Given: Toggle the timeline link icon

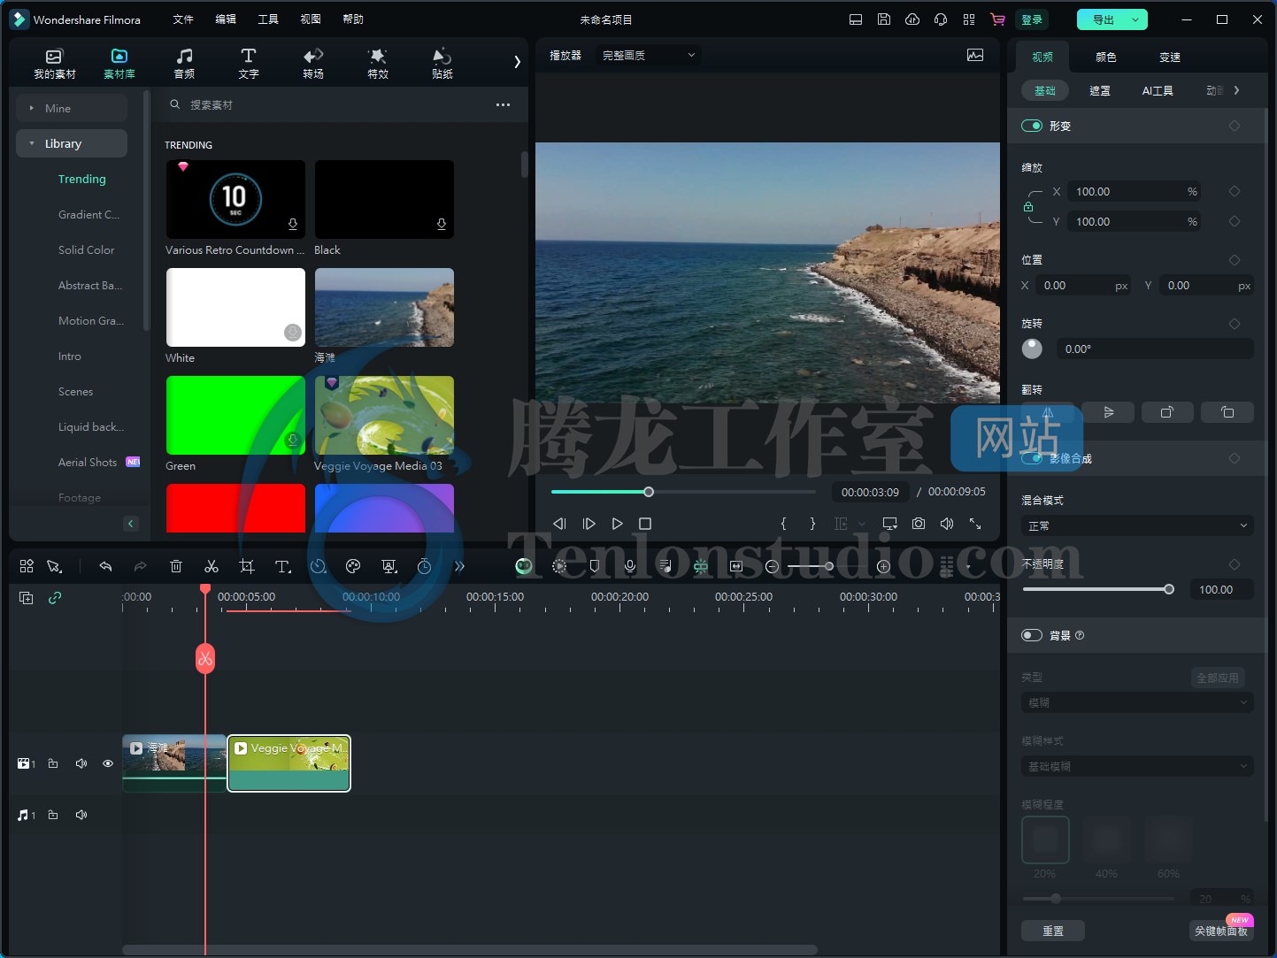Looking at the screenshot, I should [x=55, y=598].
